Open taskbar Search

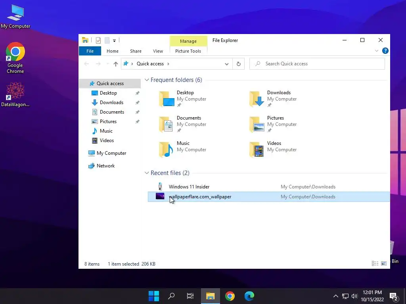[x=171, y=296]
